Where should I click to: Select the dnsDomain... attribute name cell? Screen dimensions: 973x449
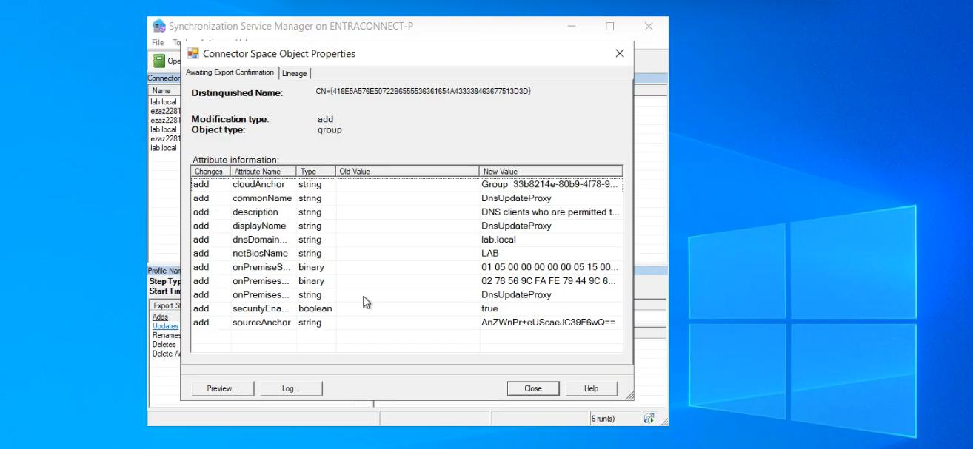tap(259, 240)
